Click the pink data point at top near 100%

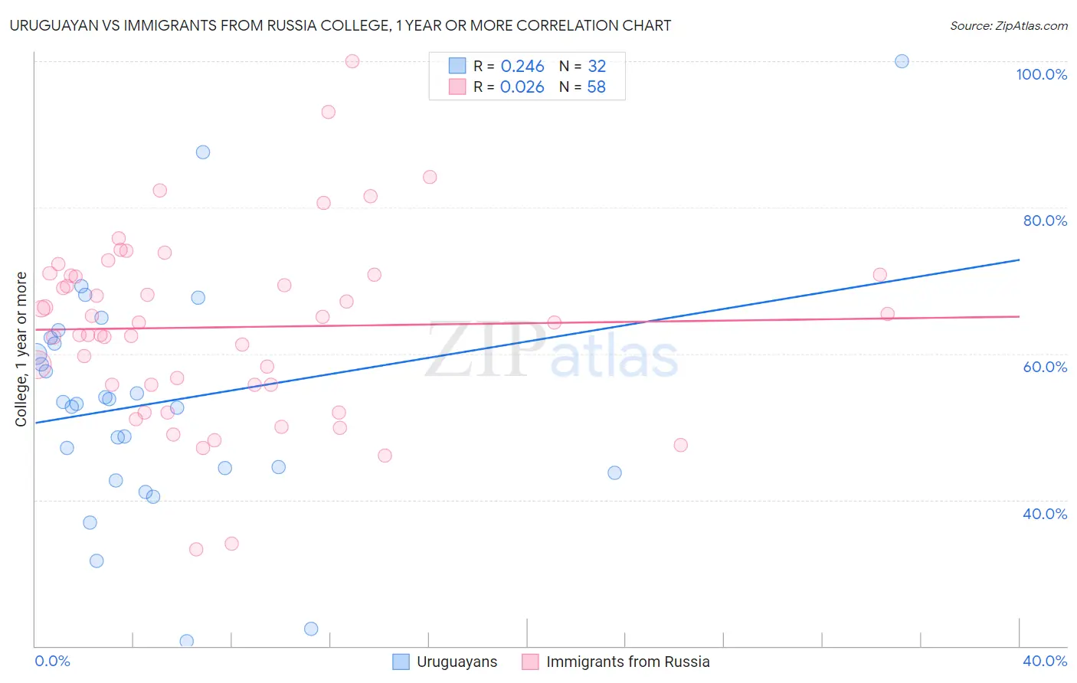click(x=352, y=61)
